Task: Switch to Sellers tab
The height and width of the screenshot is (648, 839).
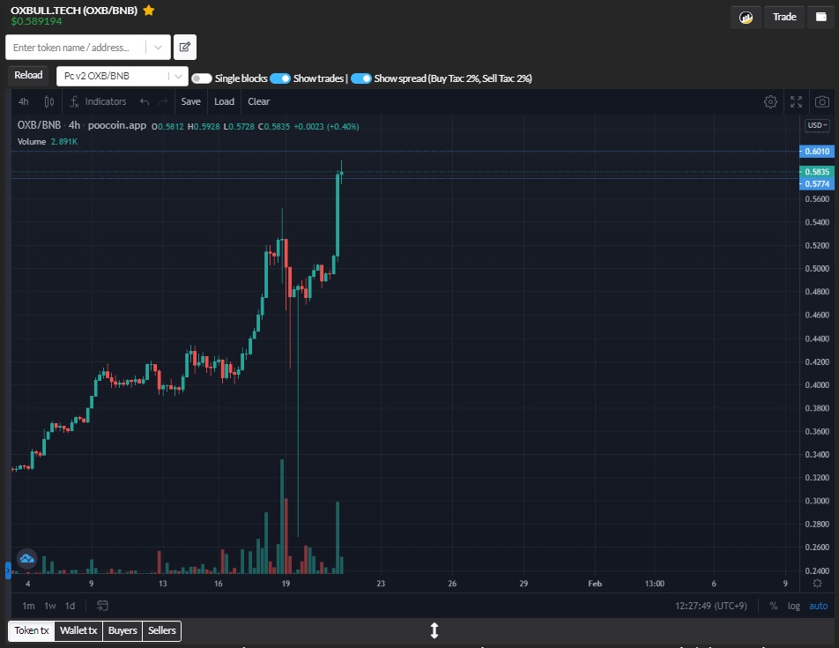Action: (x=161, y=630)
